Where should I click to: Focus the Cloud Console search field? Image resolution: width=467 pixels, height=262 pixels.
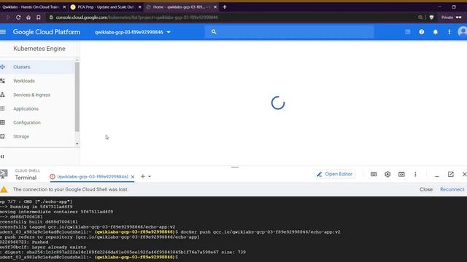point(290,32)
